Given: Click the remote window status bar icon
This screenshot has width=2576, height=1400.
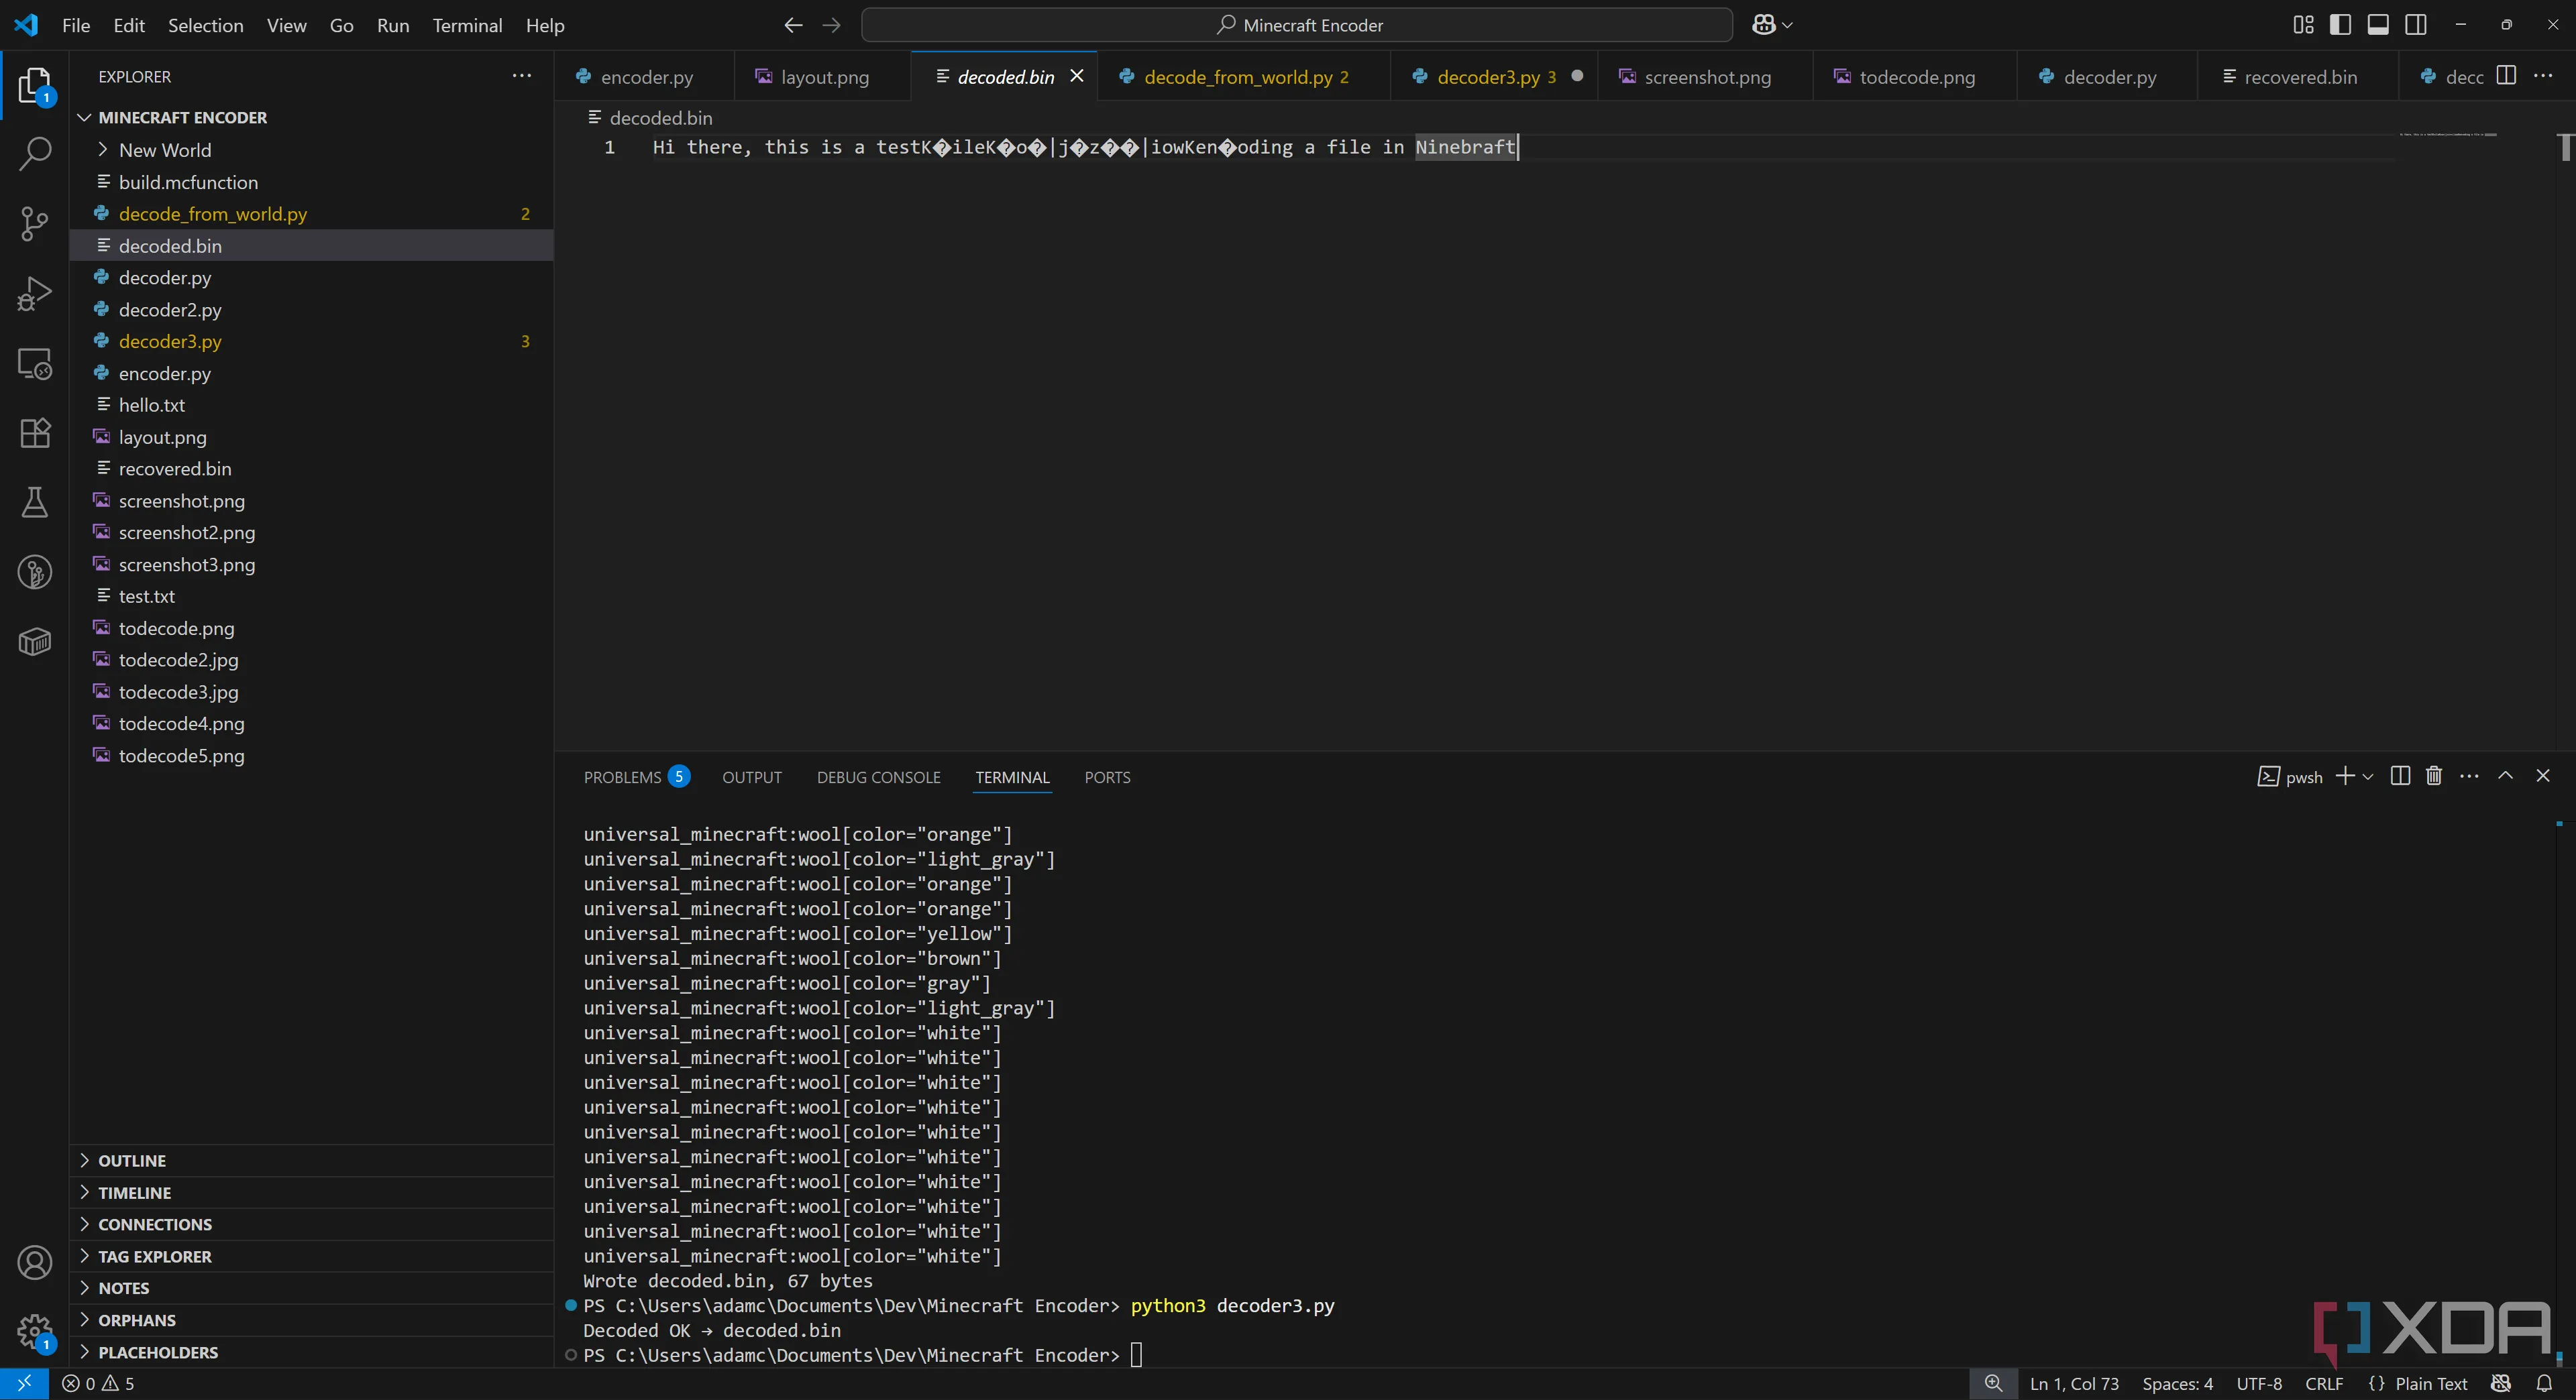Looking at the screenshot, I should point(24,1383).
